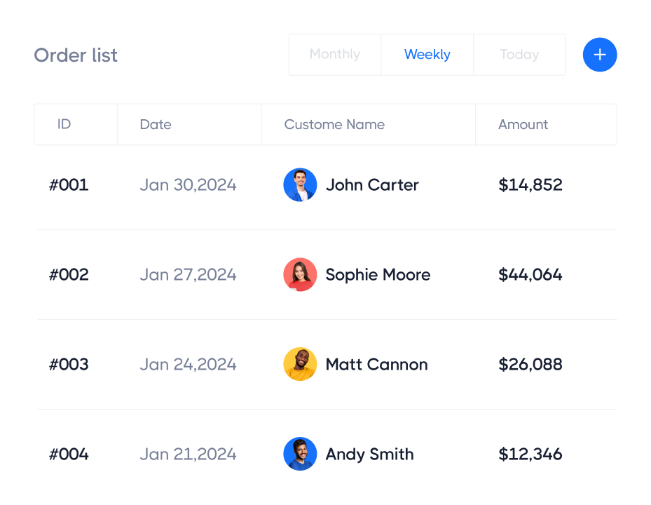Select the Weekly tab

(x=427, y=54)
